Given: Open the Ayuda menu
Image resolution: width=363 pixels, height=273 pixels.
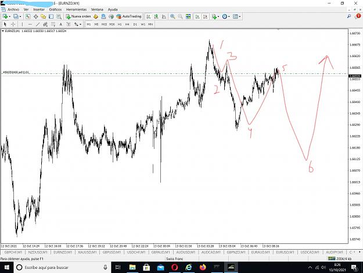Looking at the screenshot, I should (113, 9).
